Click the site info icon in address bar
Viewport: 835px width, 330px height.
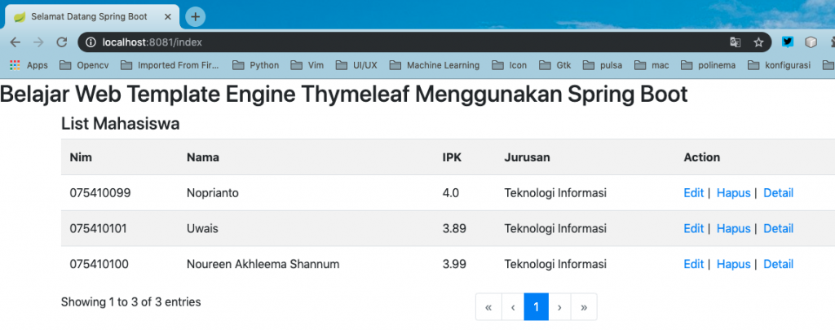pyautogui.click(x=91, y=42)
